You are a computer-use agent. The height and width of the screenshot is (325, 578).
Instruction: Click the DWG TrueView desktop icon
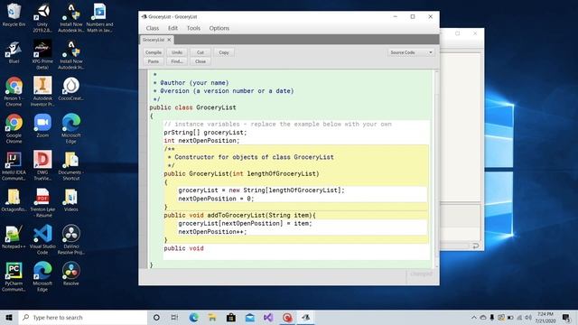(42, 165)
